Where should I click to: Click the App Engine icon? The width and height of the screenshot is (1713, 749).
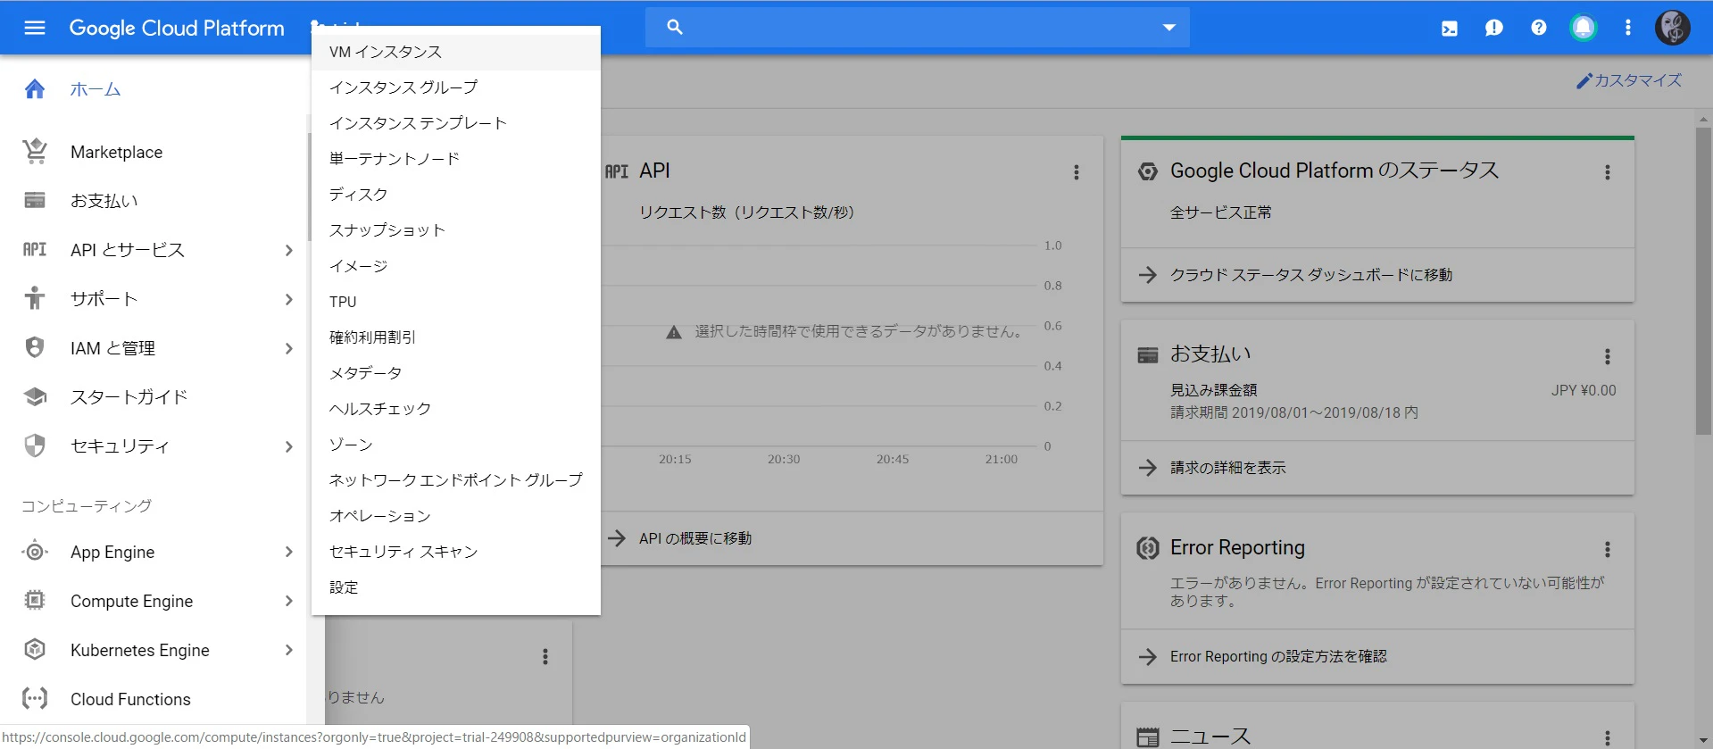(x=35, y=552)
